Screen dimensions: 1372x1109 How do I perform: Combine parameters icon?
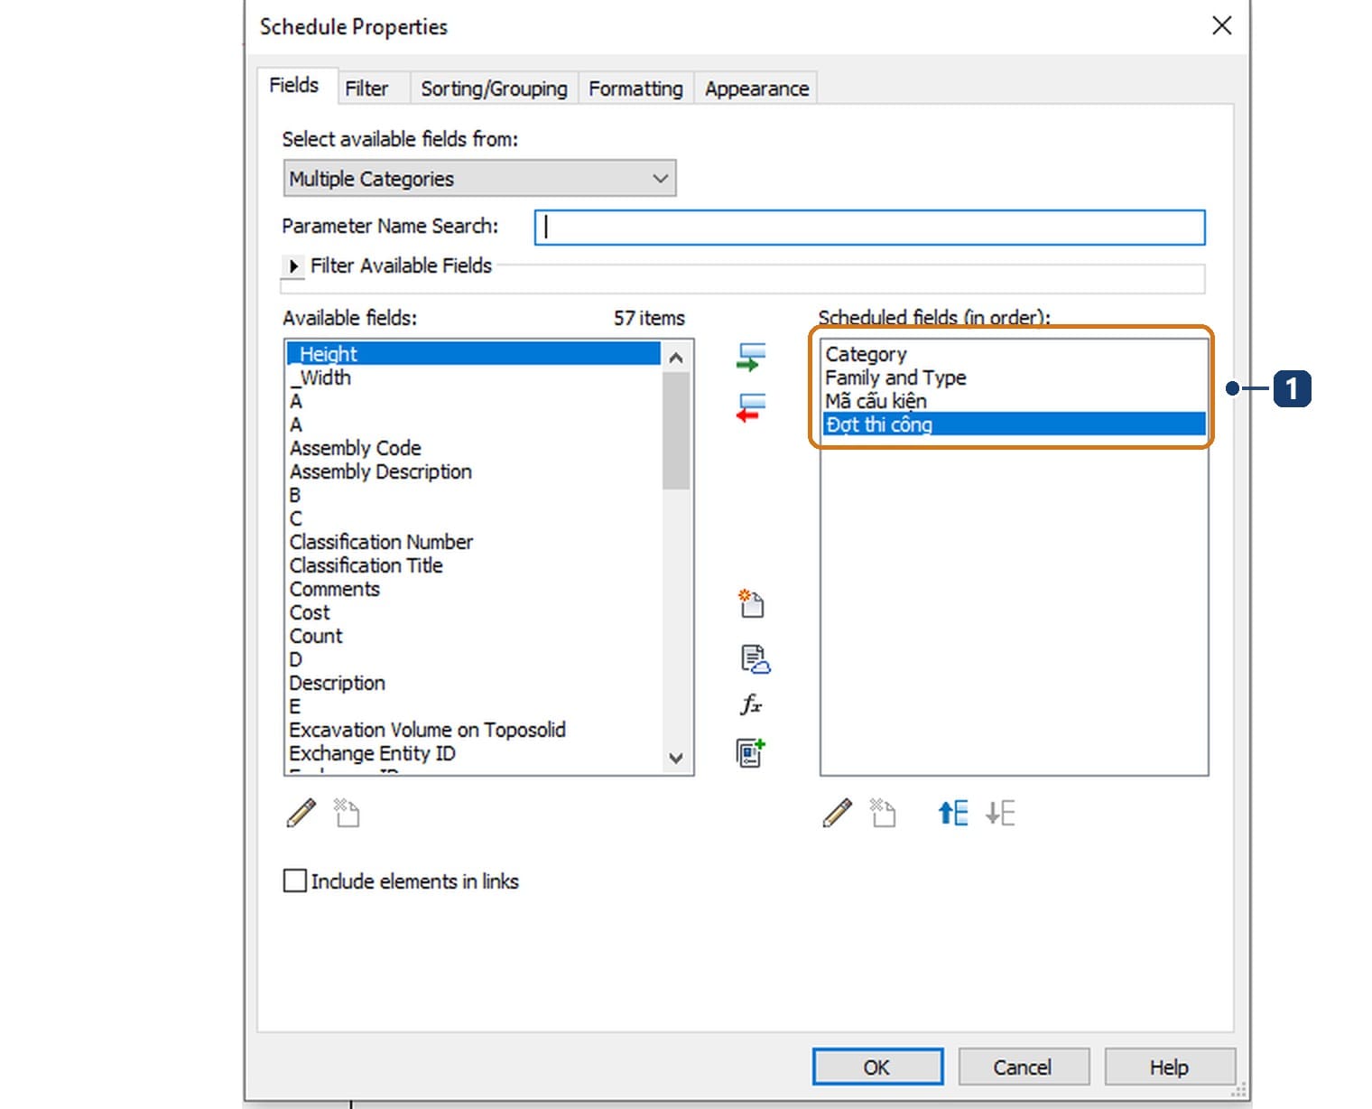751,752
